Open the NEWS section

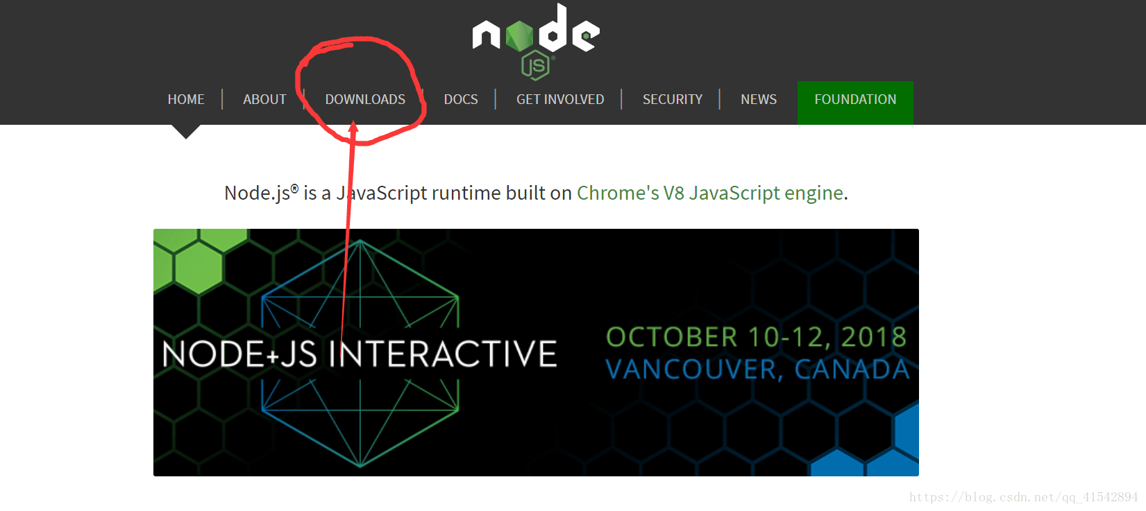(759, 99)
